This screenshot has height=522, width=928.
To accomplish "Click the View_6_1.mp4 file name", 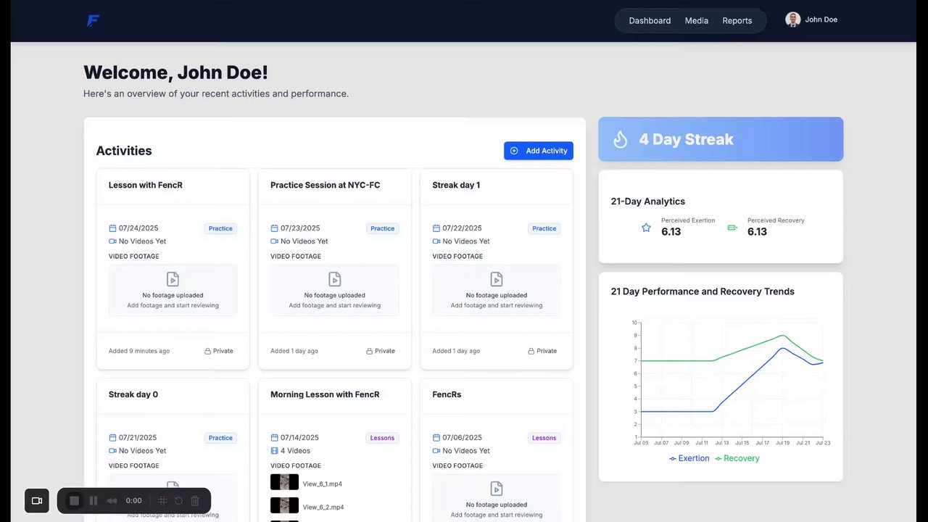I will (x=323, y=484).
